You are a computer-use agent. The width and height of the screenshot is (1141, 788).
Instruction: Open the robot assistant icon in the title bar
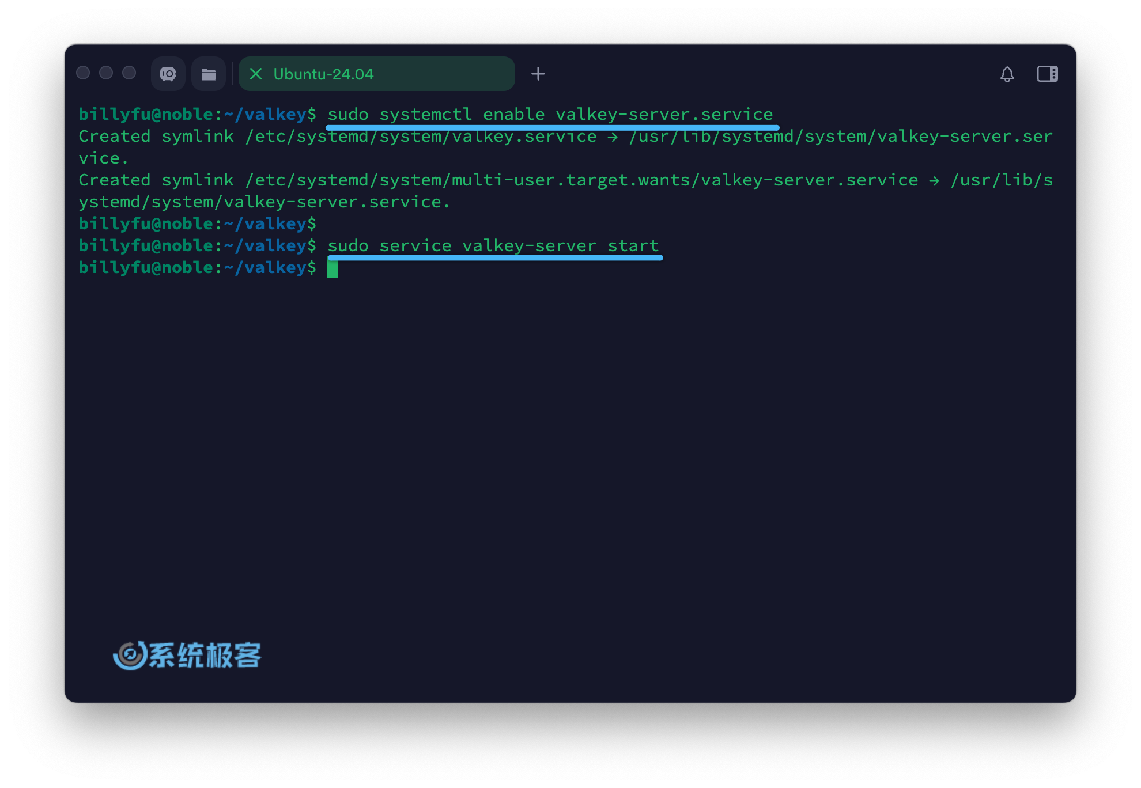tap(168, 74)
